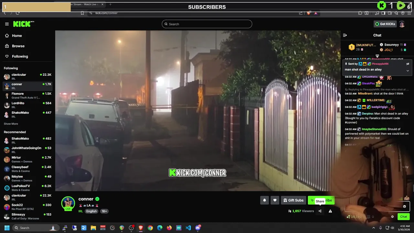Image resolution: width=414 pixels, height=233 pixels.
Task: Click the SteakPie username in chat
Action: pos(368,83)
